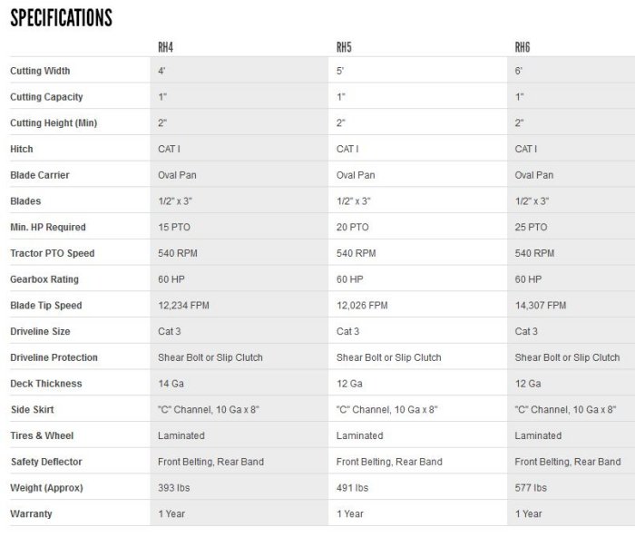Click the 15 PTO value for RH4
Image resolution: width=635 pixels, height=537 pixels.
tap(174, 228)
